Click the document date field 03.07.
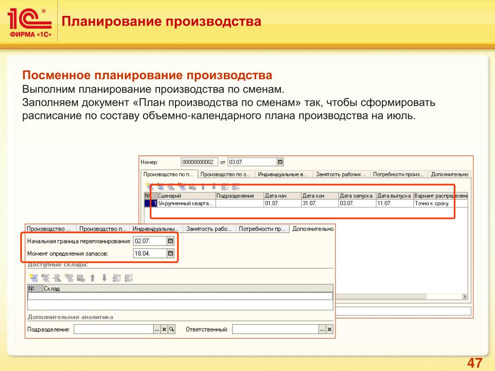 click(252, 162)
